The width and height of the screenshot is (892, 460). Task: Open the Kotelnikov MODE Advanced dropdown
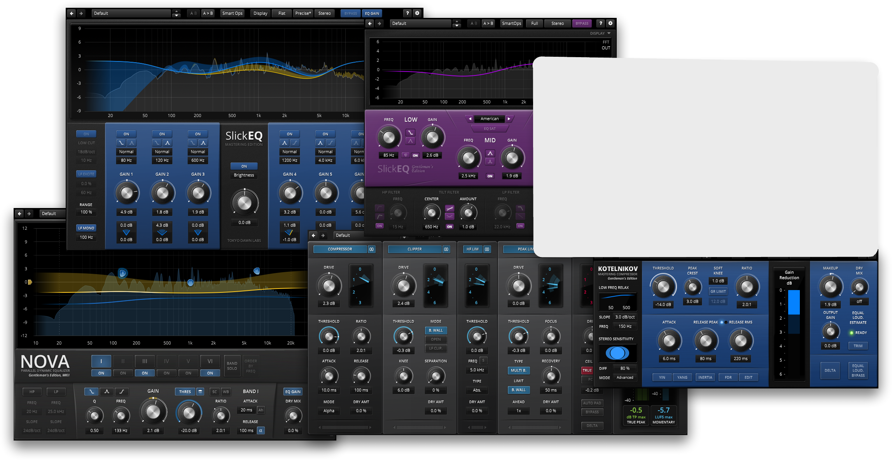(x=625, y=378)
